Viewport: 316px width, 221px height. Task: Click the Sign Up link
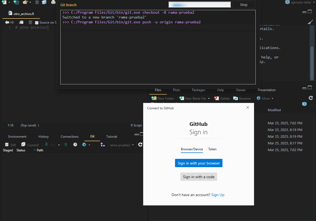coord(218,195)
